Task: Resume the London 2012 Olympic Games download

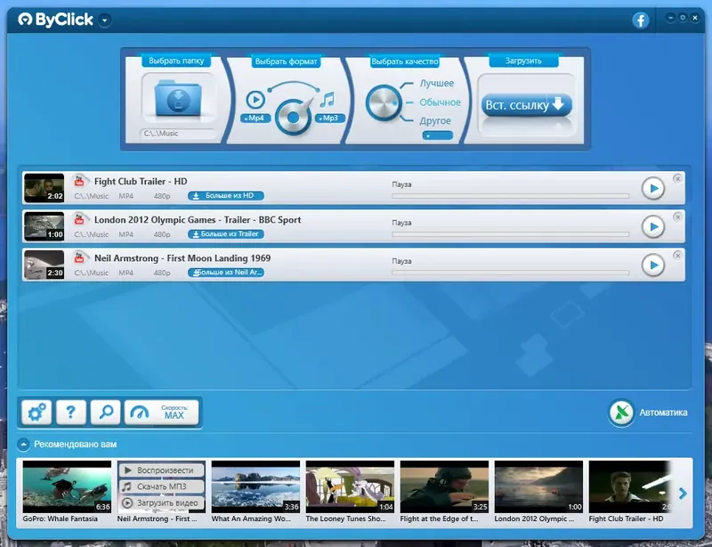Action: pos(653,226)
